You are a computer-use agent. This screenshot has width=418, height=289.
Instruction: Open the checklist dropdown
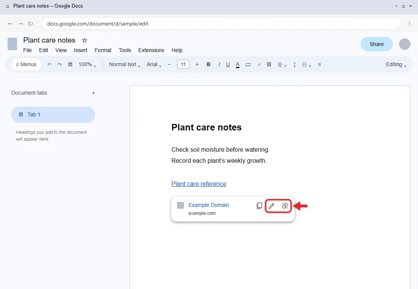click(307, 65)
